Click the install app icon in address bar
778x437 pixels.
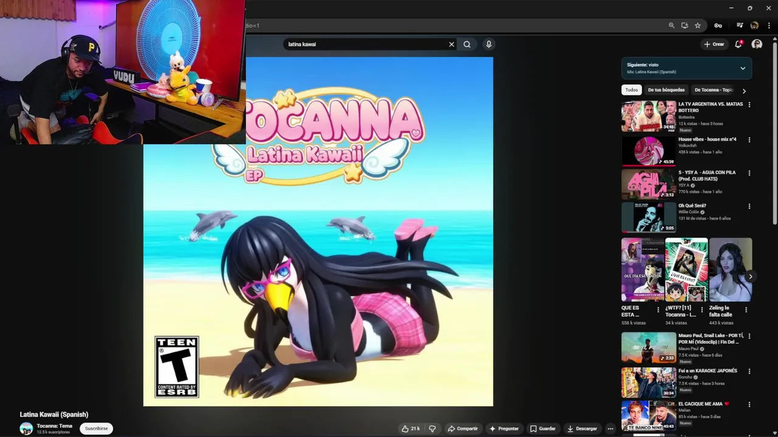point(684,25)
